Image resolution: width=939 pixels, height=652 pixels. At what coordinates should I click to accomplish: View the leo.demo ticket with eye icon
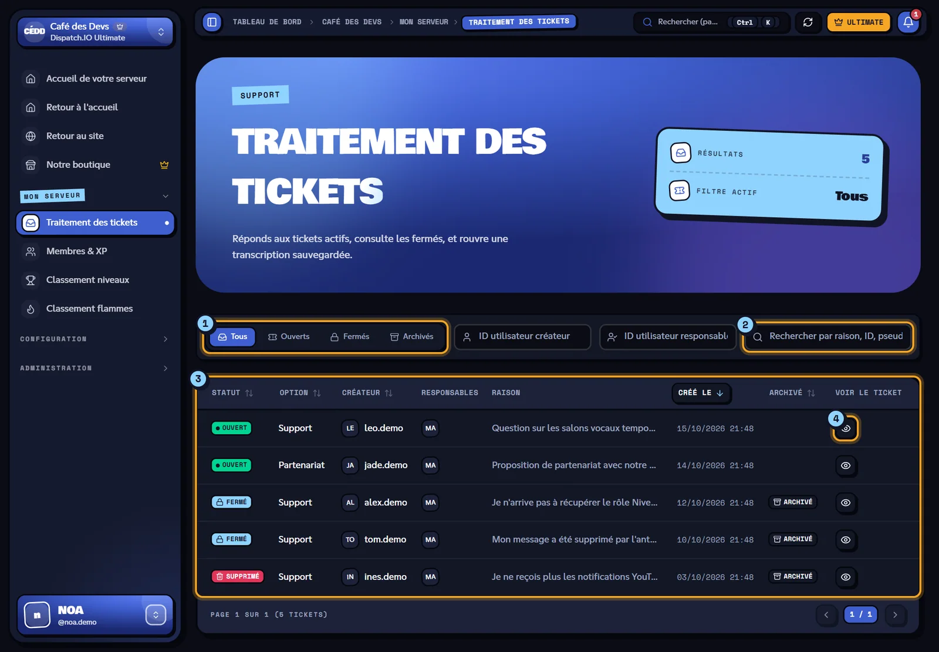pos(846,428)
